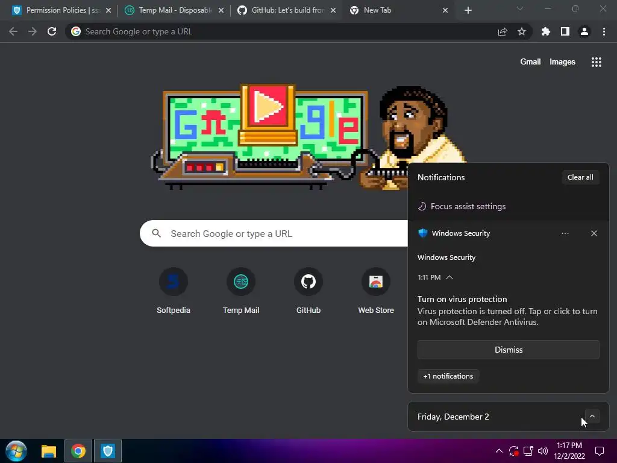This screenshot has height=463, width=617.
Task: Close the GitHub tab
Action: (x=333, y=10)
